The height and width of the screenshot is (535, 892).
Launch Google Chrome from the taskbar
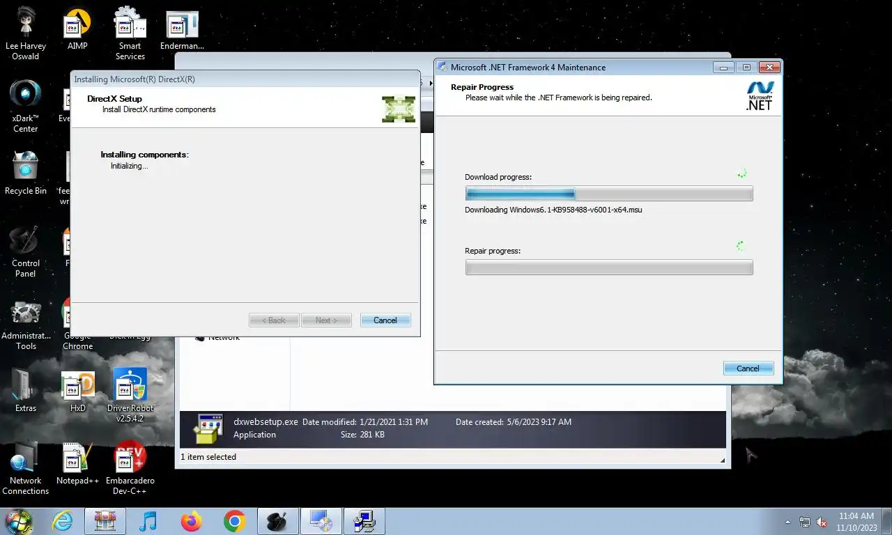[x=235, y=521]
